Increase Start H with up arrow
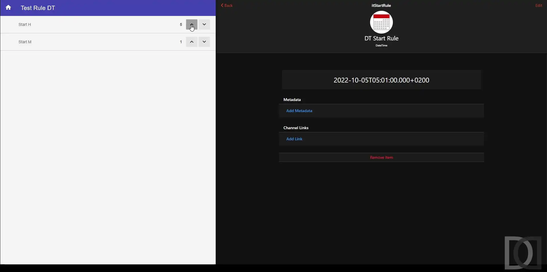 pyautogui.click(x=192, y=24)
